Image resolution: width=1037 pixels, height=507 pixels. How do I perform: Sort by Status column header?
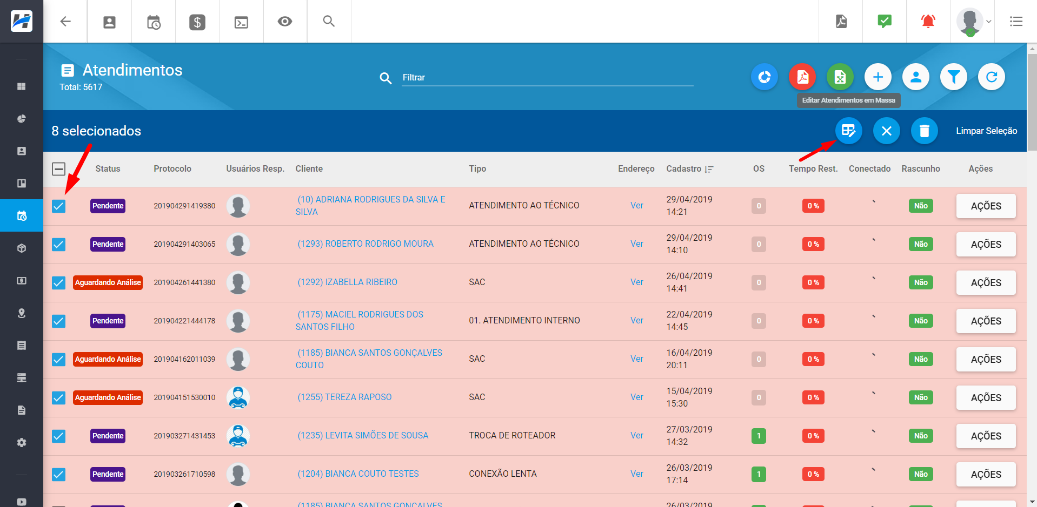[x=108, y=169]
